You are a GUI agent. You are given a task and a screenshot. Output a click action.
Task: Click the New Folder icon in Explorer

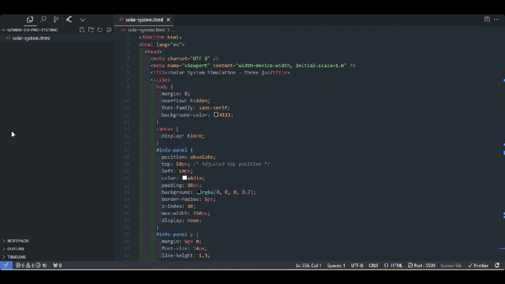[91, 30]
